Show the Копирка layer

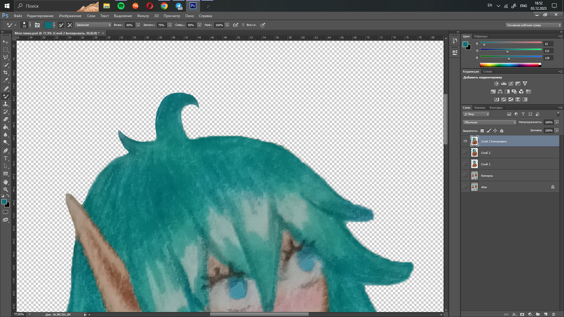(x=465, y=175)
